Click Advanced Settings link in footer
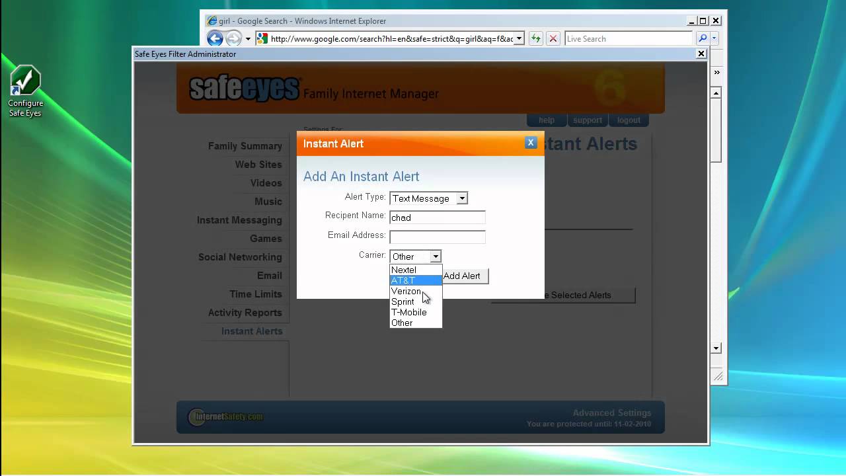846x476 pixels. 612,413
